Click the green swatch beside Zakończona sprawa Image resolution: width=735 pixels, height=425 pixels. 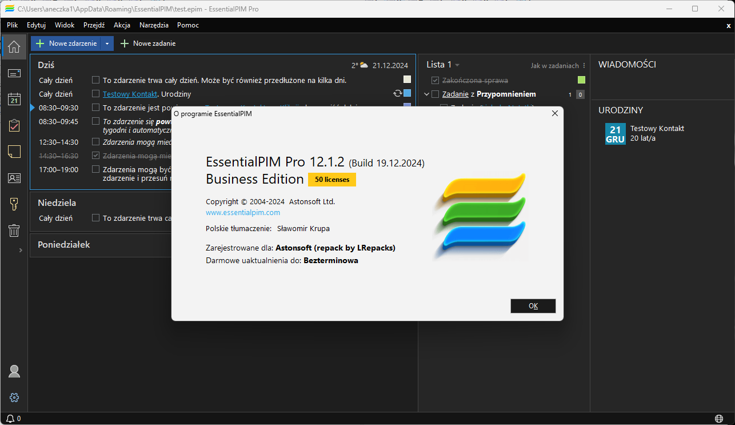(582, 80)
